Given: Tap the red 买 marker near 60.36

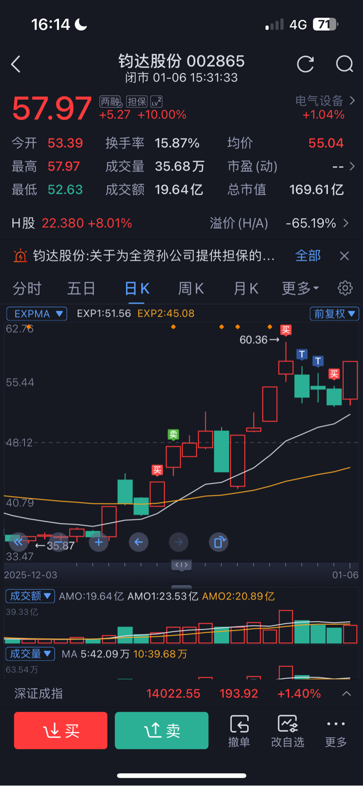Looking at the screenshot, I should [x=285, y=330].
